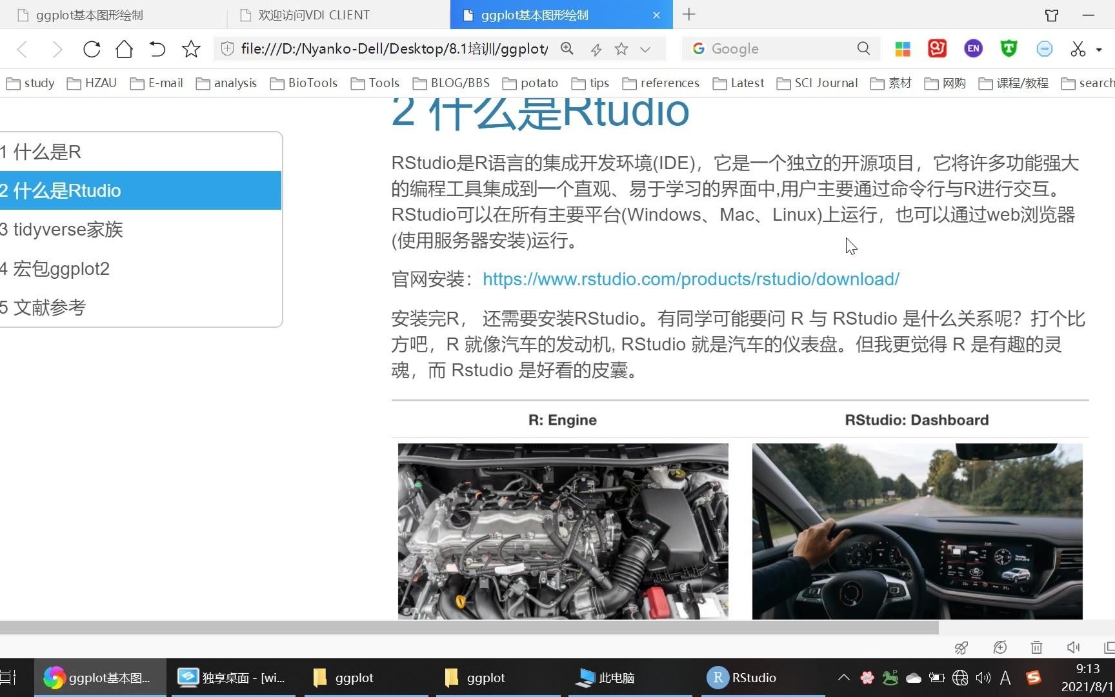The width and height of the screenshot is (1115, 697).
Task: Open the BioTools bookmarks folder
Action: [304, 83]
